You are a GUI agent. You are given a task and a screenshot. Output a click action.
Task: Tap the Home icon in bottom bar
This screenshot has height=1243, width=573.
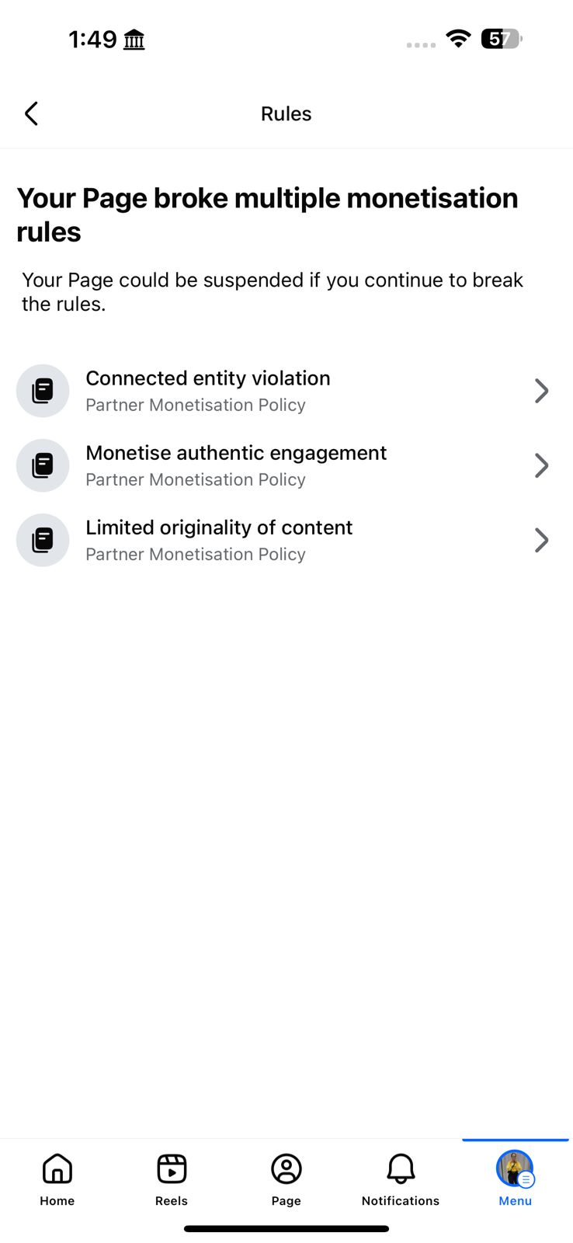click(57, 1168)
